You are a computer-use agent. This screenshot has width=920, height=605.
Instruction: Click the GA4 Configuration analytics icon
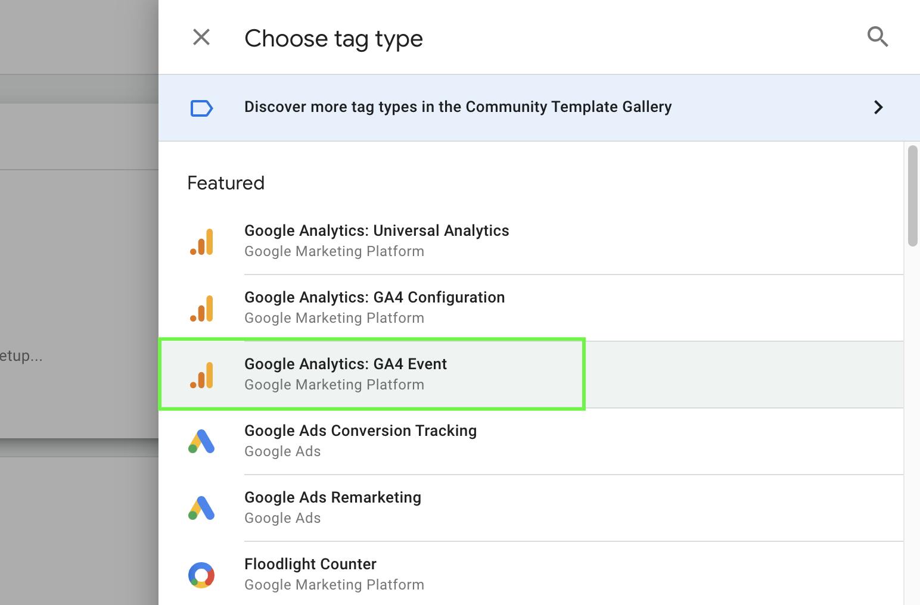(x=201, y=308)
